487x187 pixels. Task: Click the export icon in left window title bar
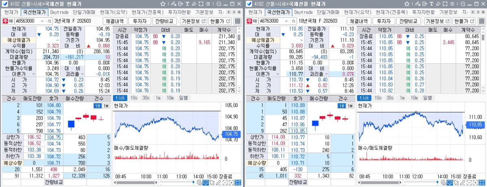point(180,4)
